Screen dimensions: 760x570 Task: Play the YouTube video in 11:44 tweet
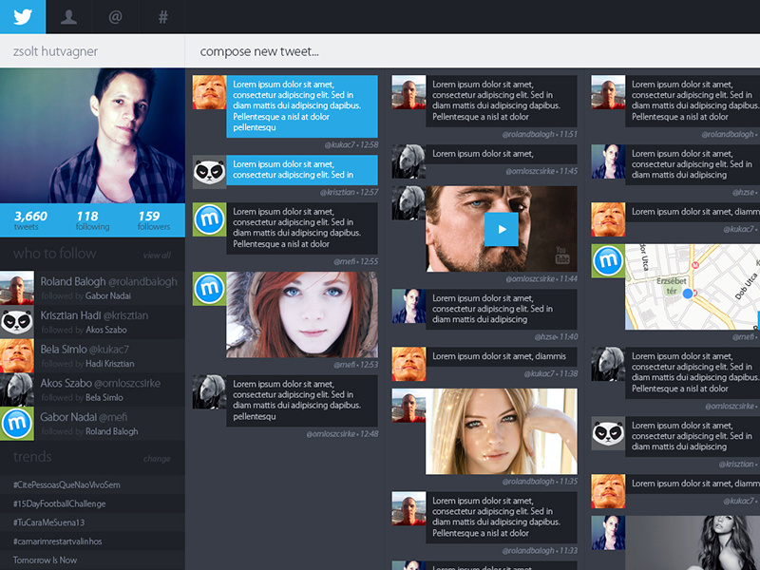[502, 229]
